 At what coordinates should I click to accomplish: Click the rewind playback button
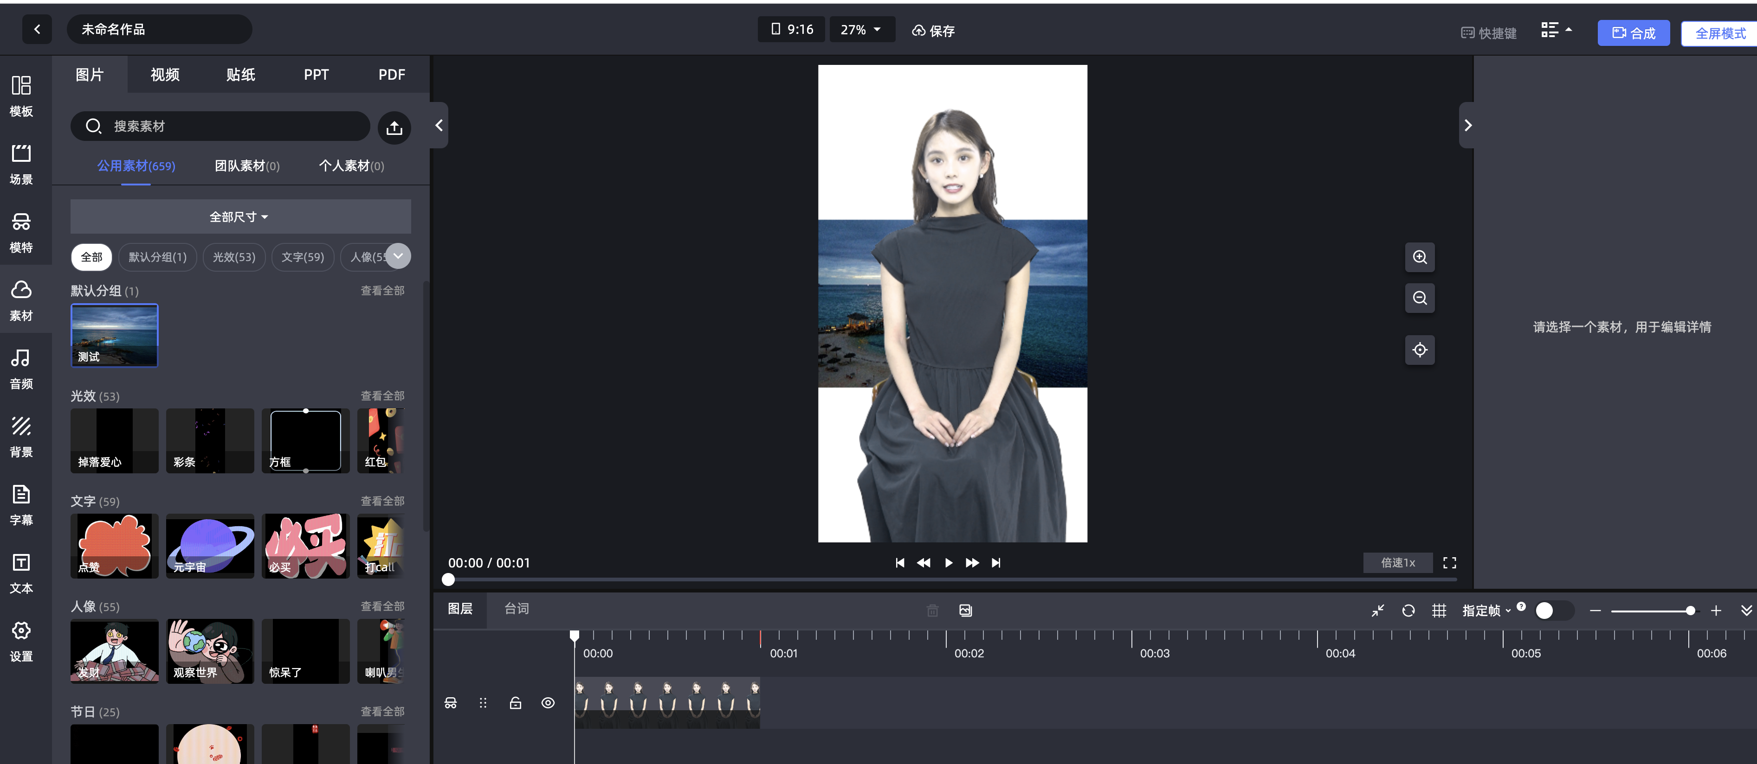(x=924, y=562)
